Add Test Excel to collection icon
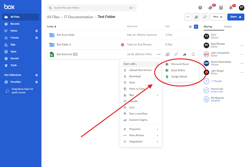Screen dimensions: 250x167 pos(168,55)
